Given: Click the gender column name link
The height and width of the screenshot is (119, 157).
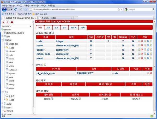Looking at the screenshot, I should pos(40,50).
